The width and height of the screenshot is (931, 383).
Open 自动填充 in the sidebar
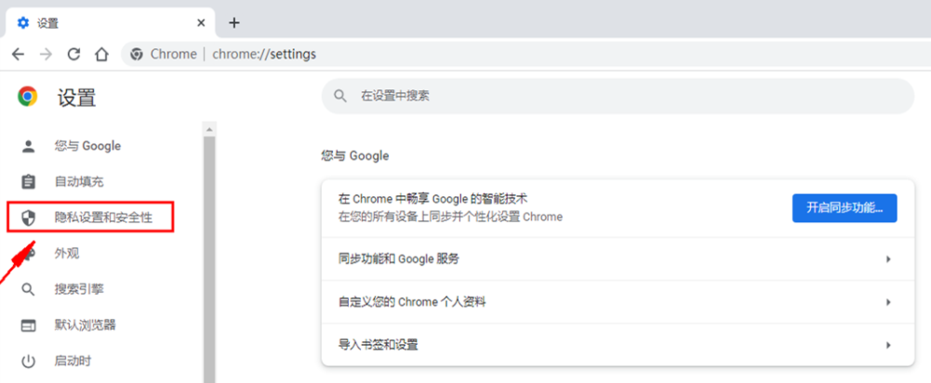(79, 181)
